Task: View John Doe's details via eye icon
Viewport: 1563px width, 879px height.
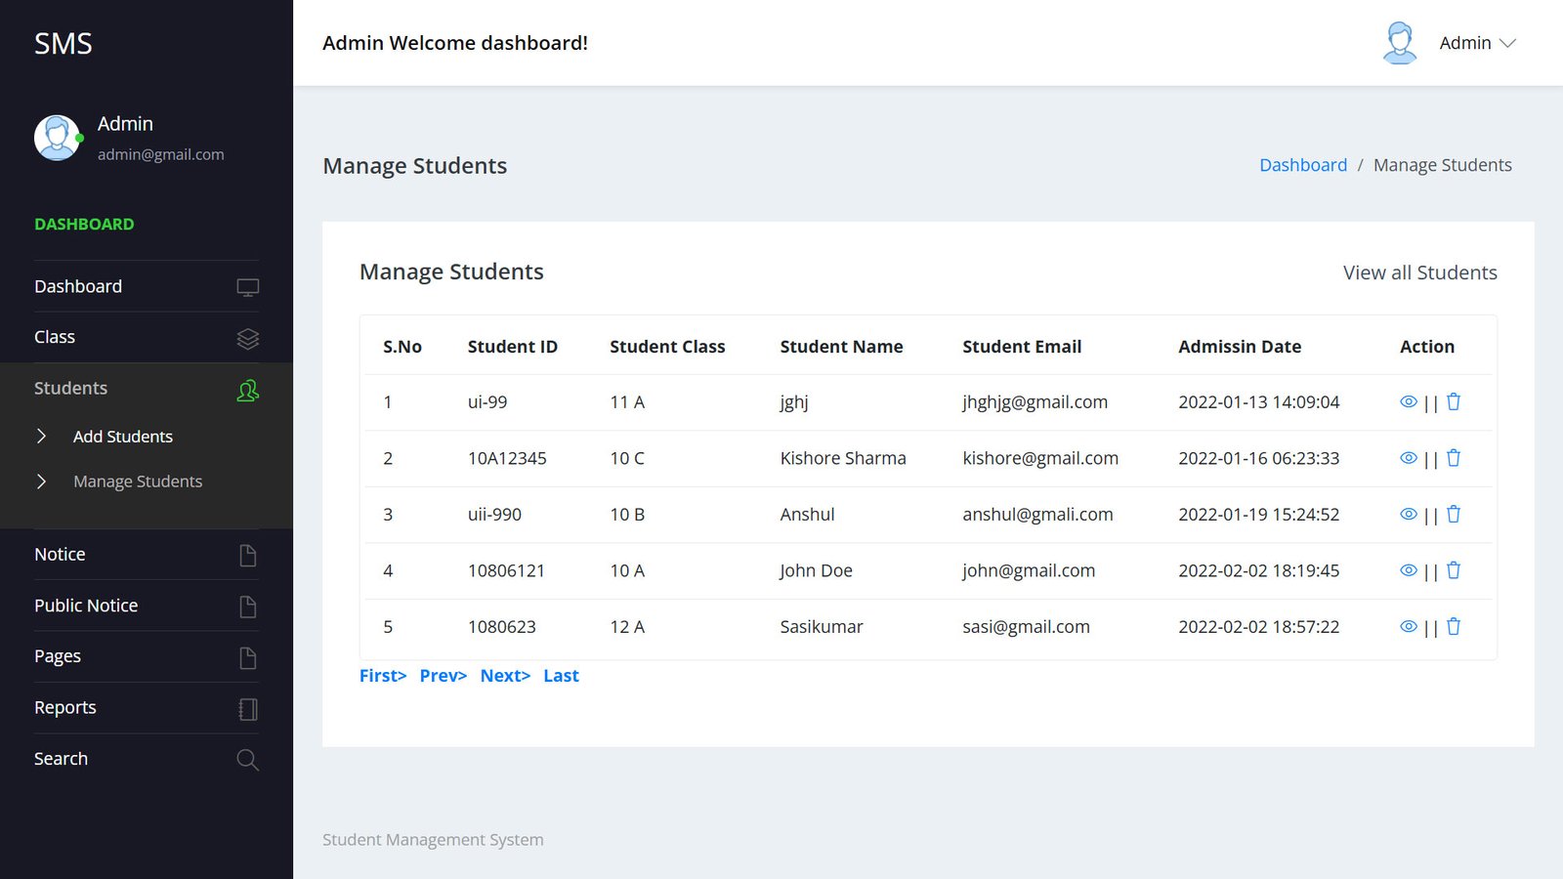Action: pos(1409,570)
